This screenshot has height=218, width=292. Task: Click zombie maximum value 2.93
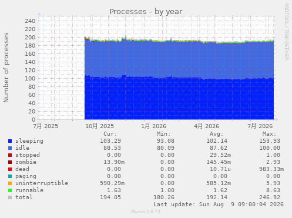273,162
